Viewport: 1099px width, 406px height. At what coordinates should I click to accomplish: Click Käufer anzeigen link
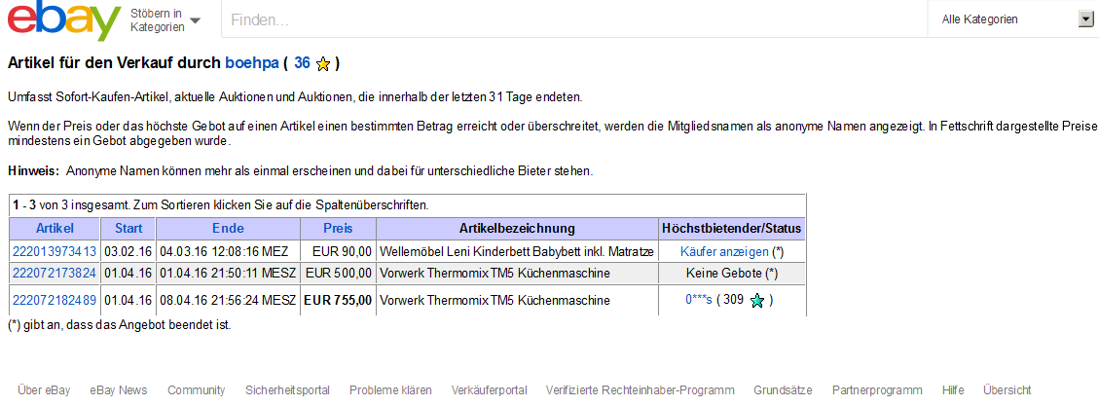pos(724,251)
